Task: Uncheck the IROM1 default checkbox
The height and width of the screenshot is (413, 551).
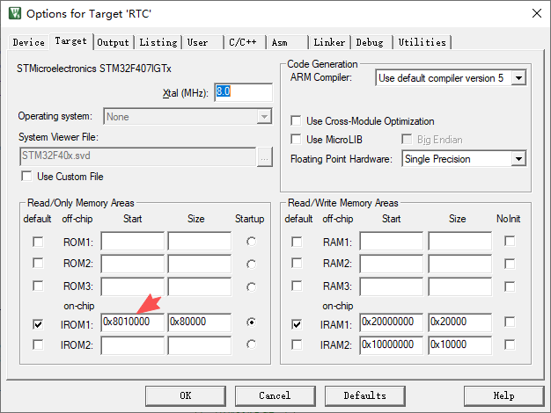Action: [38, 324]
